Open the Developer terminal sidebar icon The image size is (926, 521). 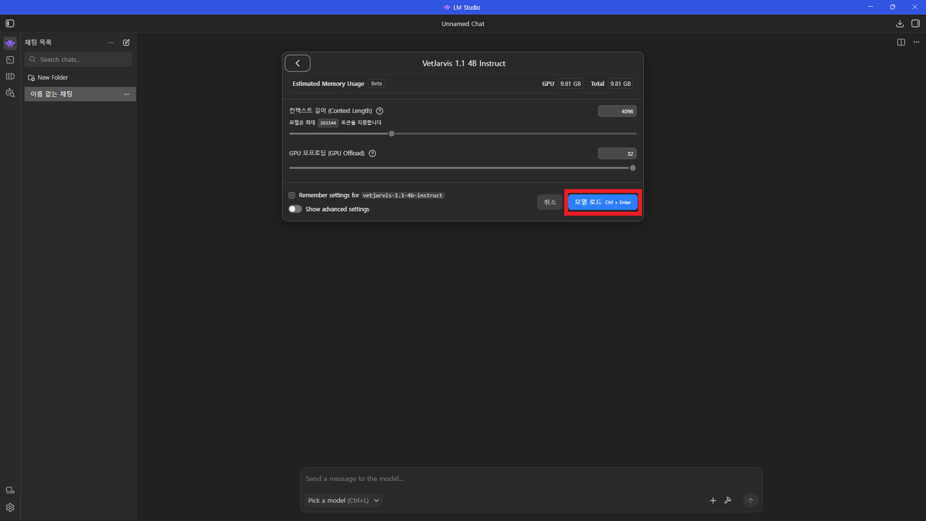click(10, 60)
